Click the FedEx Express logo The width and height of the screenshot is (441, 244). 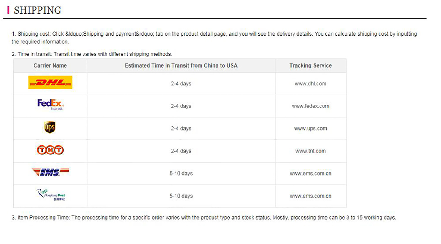[x=50, y=104]
